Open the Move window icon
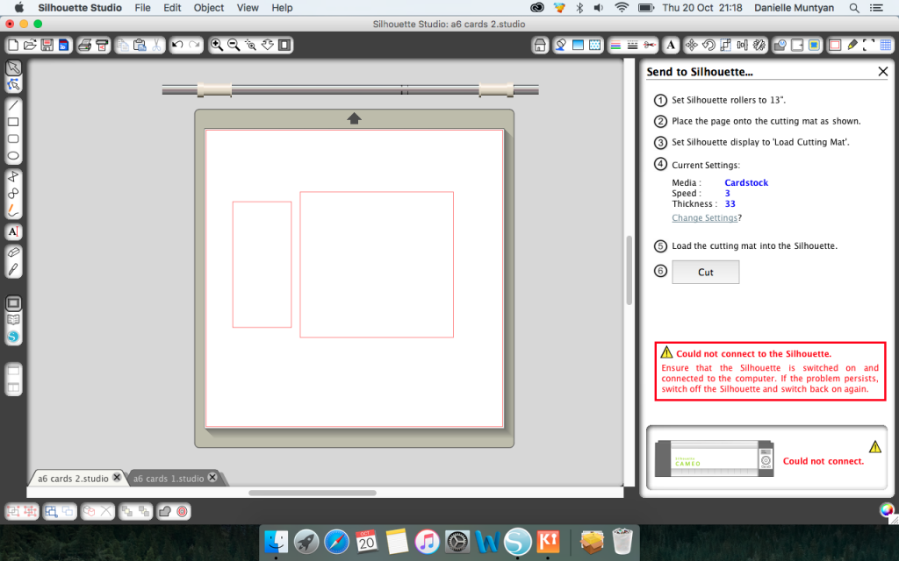This screenshot has width=899, height=561. pos(692,45)
